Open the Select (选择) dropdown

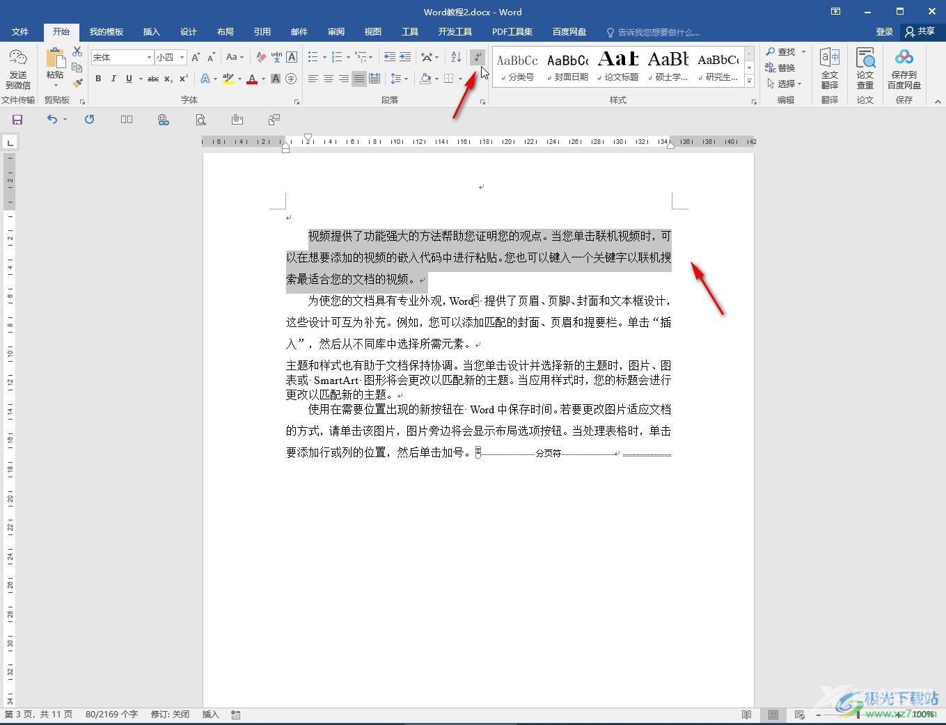785,83
